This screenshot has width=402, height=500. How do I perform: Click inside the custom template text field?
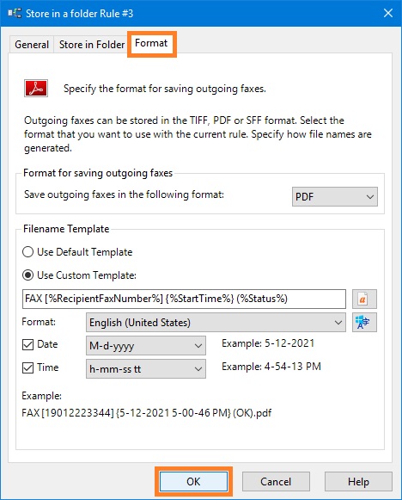(x=184, y=299)
